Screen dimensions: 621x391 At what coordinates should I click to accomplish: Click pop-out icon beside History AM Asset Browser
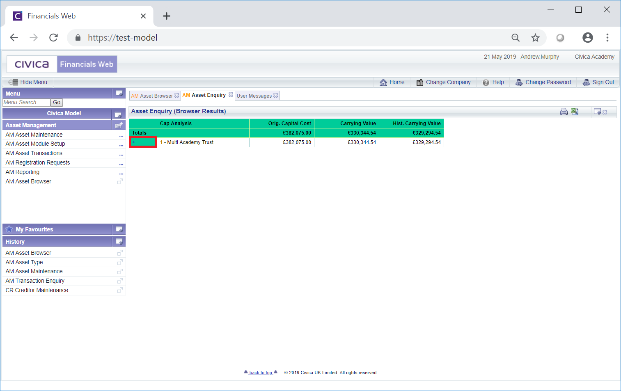coord(120,253)
